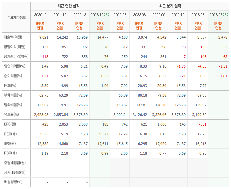Click the 2023.12(E) annual column header

(x=100, y=15)
